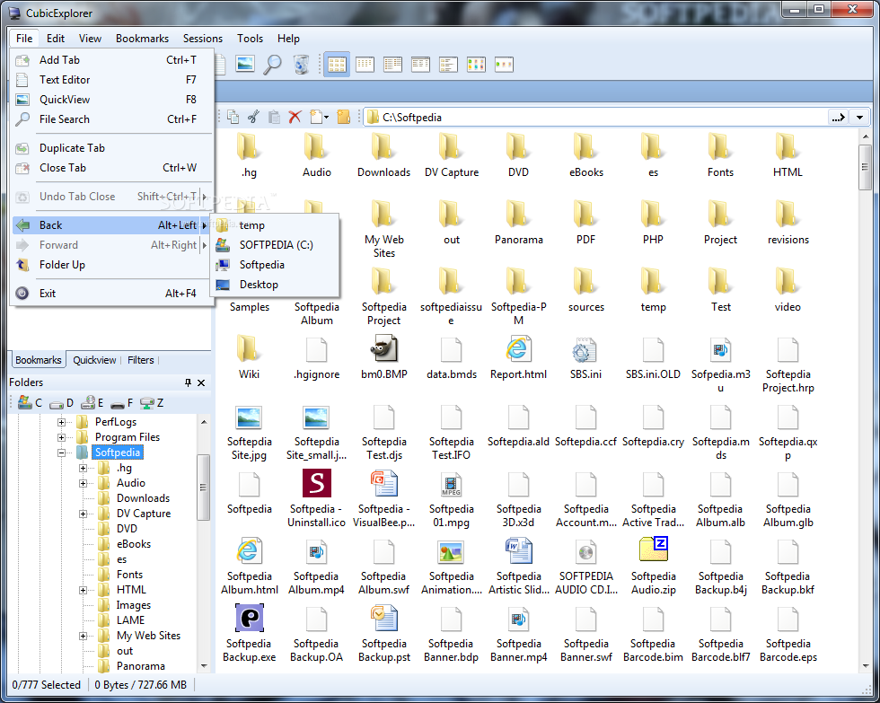The image size is (880, 703).
Task: Expand the PerfLogs tree node
Action: pos(62,422)
